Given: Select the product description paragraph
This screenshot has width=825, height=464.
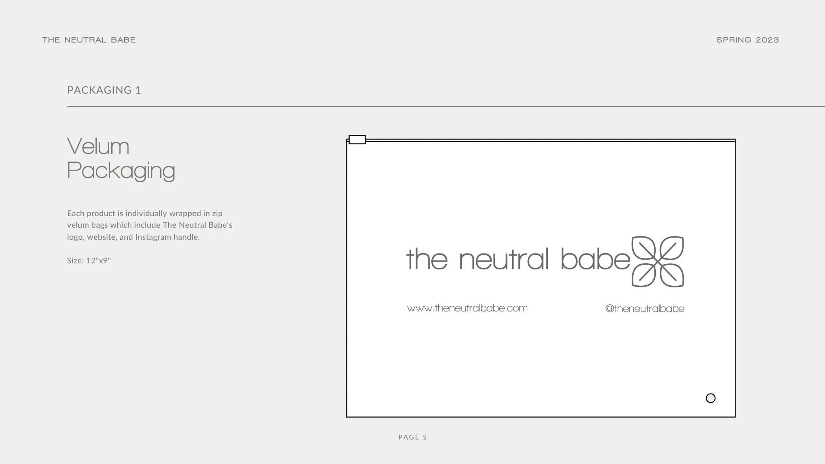Looking at the screenshot, I should click(150, 225).
